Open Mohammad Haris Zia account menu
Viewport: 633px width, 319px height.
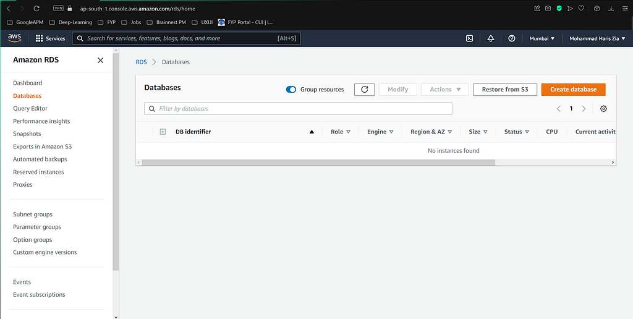[597, 38]
